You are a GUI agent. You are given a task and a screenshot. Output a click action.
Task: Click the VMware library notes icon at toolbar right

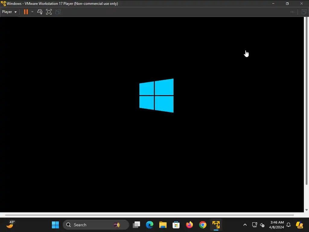[304, 12]
